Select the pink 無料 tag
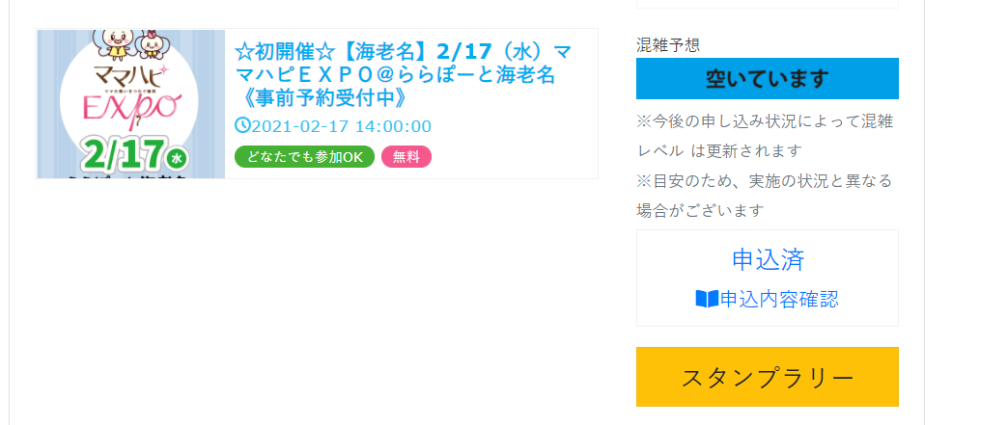Screen dimensions: 1008x425 (x=406, y=157)
